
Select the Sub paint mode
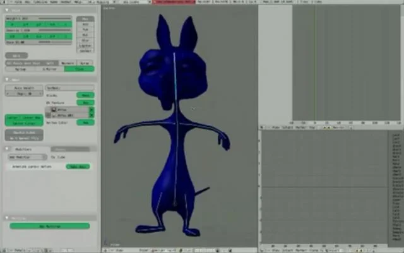[85, 30]
